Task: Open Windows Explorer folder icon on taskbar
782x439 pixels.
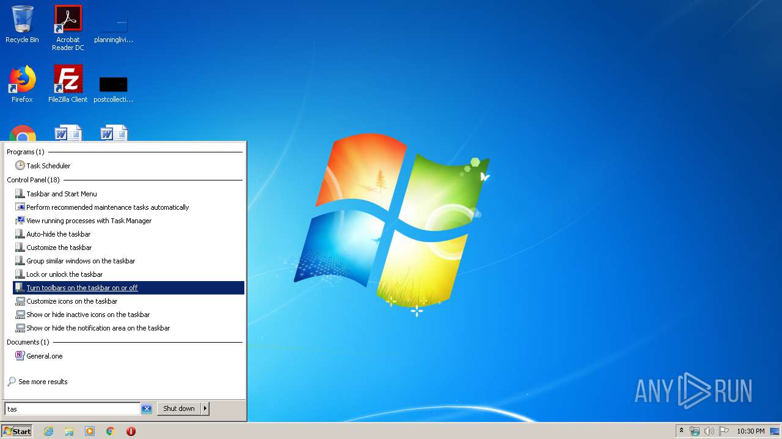Action: [x=69, y=431]
